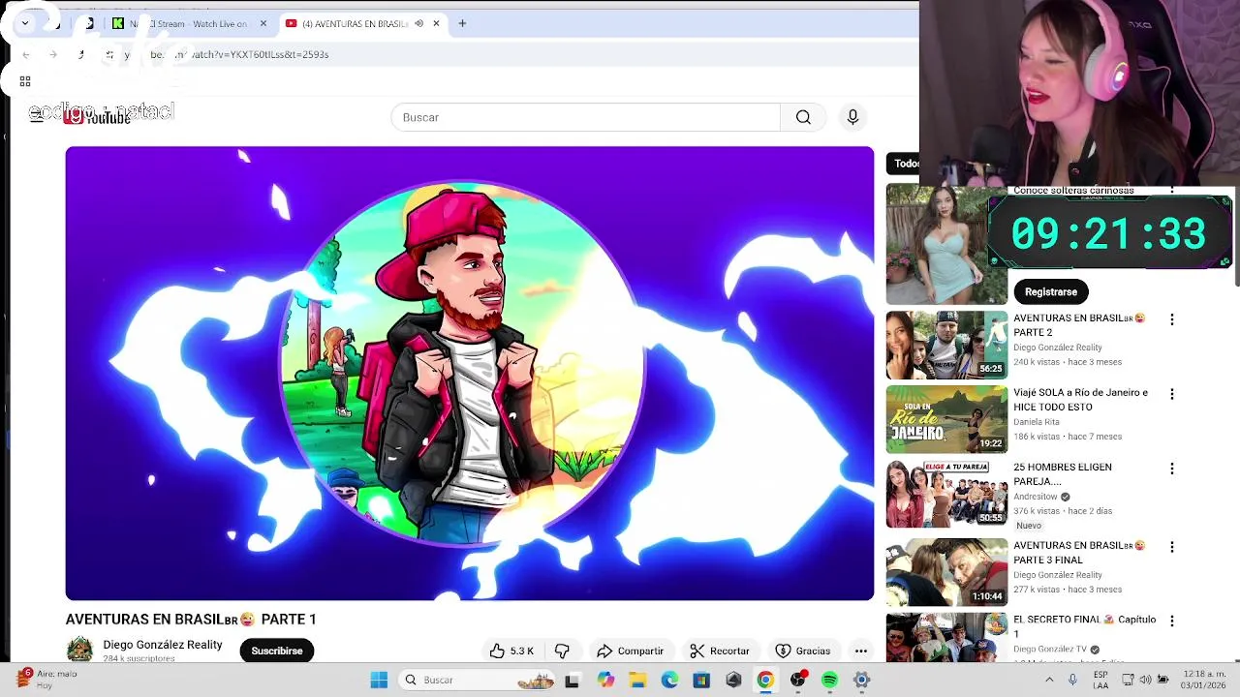Click the microphone icon in the system tray

(x=1072, y=680)
